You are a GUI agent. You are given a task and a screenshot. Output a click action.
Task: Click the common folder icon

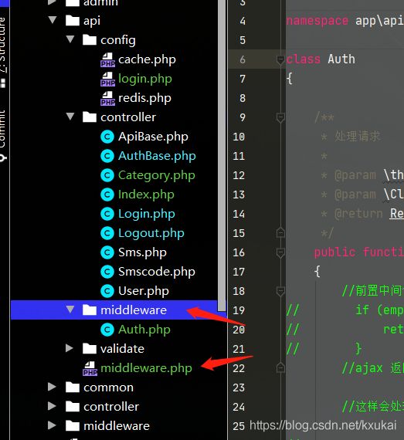point(73,387)
